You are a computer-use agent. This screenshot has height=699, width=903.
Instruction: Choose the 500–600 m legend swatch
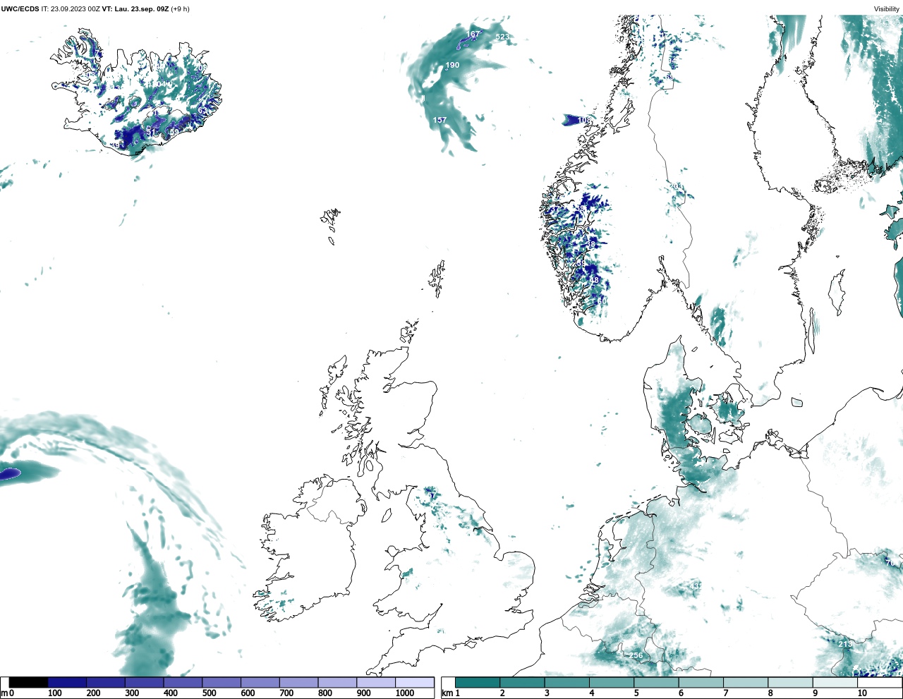coord(222,682)
